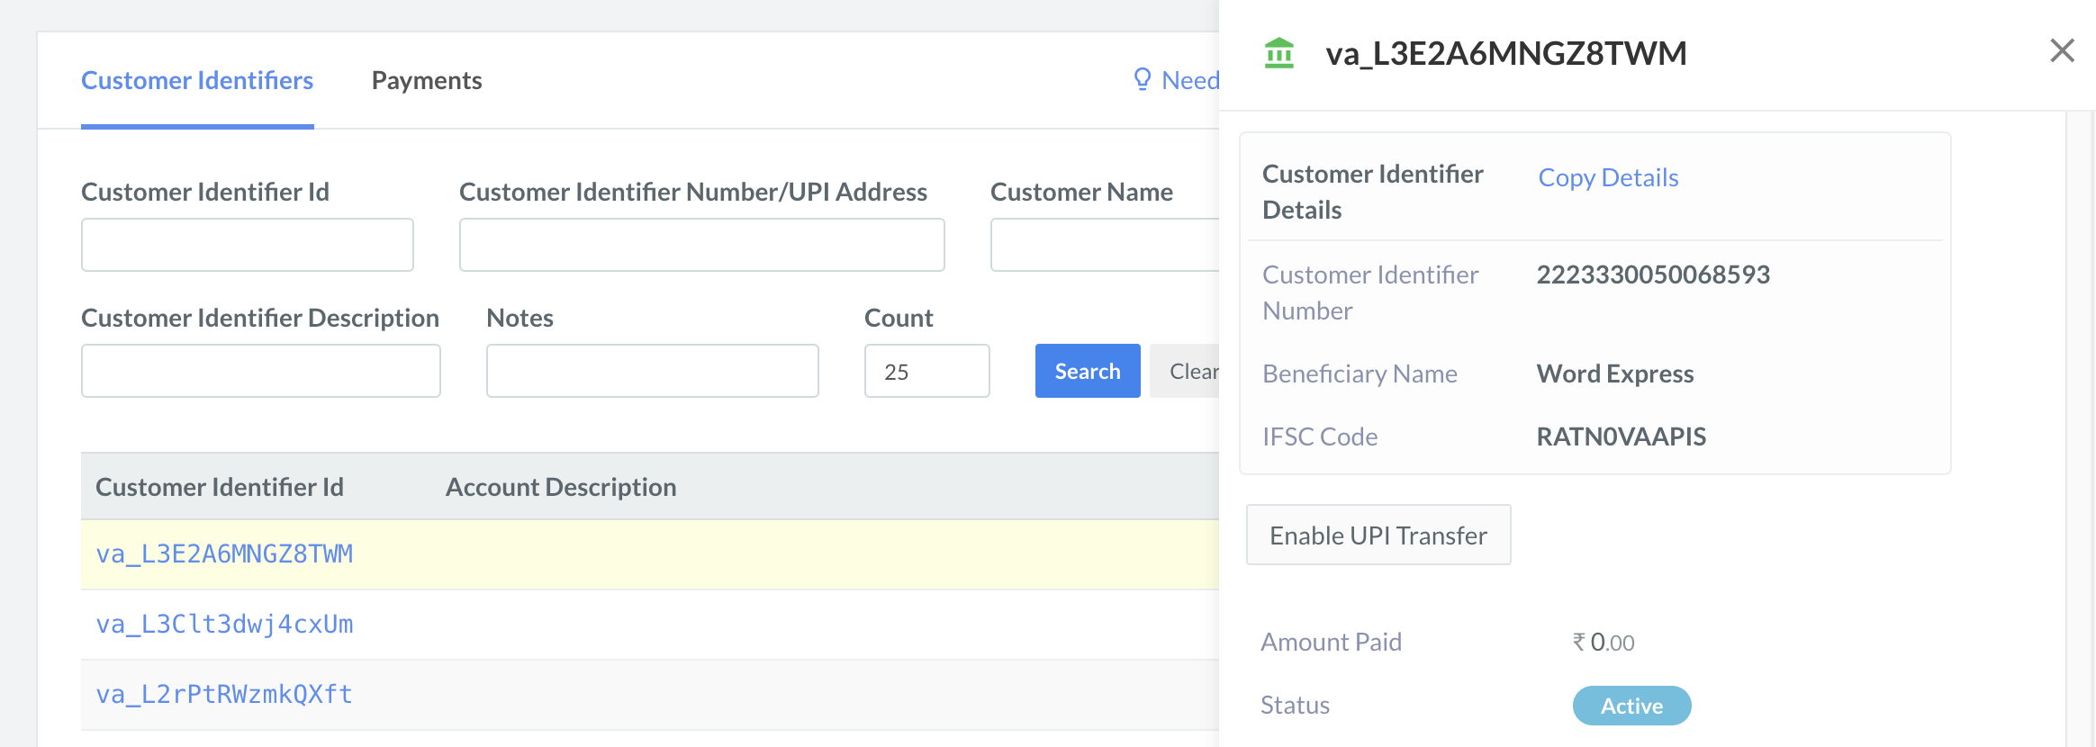2096x747 pixels.
Task: Click the Count field showing 25
Action: pos(927,371)
